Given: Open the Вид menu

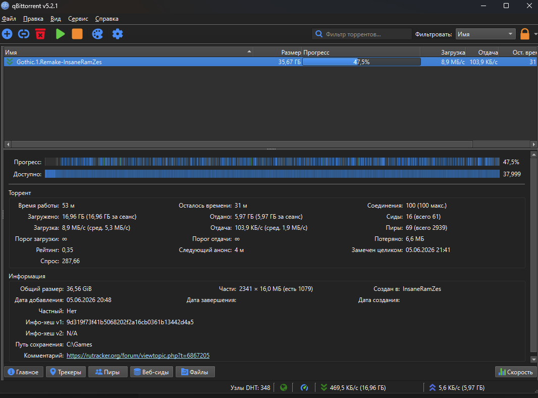Looking at the screenshot, I should tap(56, 19).
